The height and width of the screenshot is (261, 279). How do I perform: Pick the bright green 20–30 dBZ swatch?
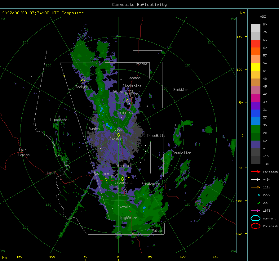pos(255,129)
